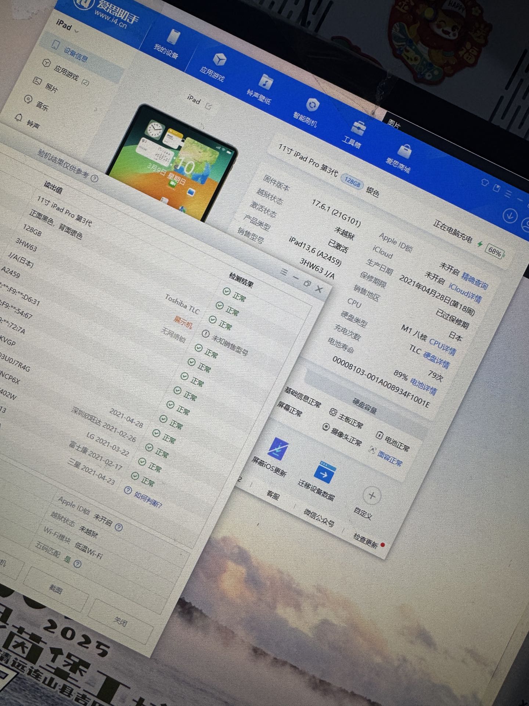Image resolution: width=529 pixels, height=706 pixels.
Task: Select 音乐 in the left sidebar
Action: (37, 104)
